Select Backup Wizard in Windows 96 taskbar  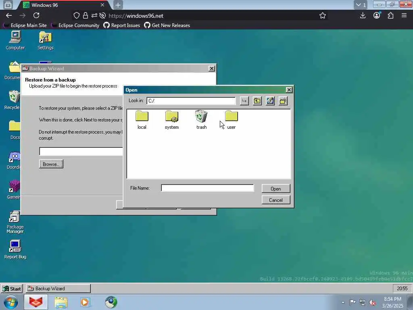[x=58, y=289]
